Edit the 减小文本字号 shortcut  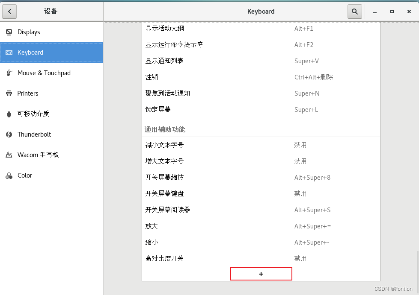261,145
